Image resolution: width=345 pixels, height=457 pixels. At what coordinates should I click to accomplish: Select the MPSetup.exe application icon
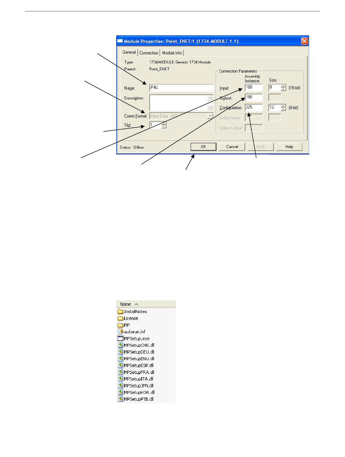click(x=121, y=338)
